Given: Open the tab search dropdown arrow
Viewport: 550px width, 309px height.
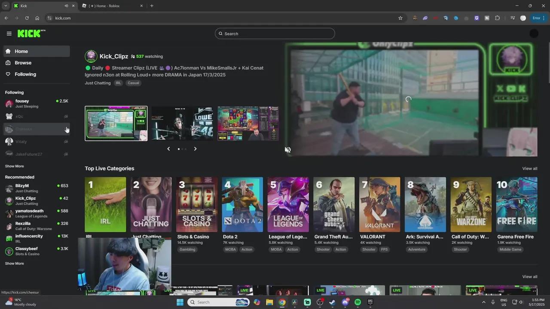Looking at the screenshot, I should pyautogui.click(x=6, y=6).
